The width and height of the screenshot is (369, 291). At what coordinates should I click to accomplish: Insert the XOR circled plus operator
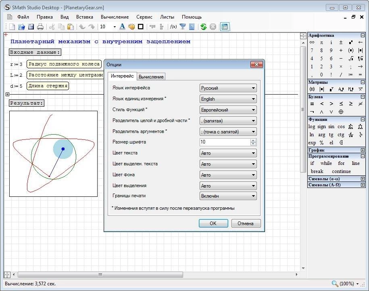pos(341,112)
